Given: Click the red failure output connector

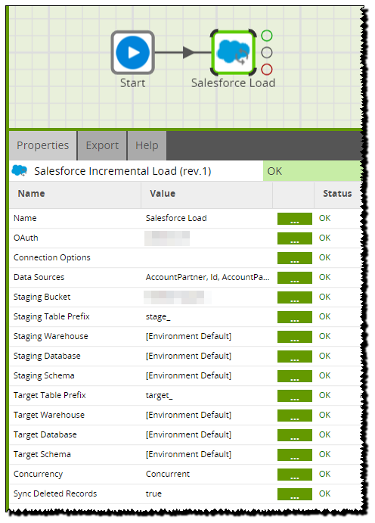Looking at the screenshot, I should tap(267, 70).
